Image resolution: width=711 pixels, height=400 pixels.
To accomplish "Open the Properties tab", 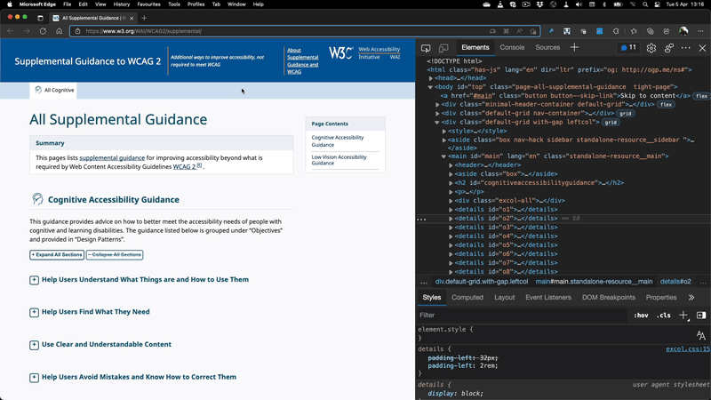I will coord(661,298).
